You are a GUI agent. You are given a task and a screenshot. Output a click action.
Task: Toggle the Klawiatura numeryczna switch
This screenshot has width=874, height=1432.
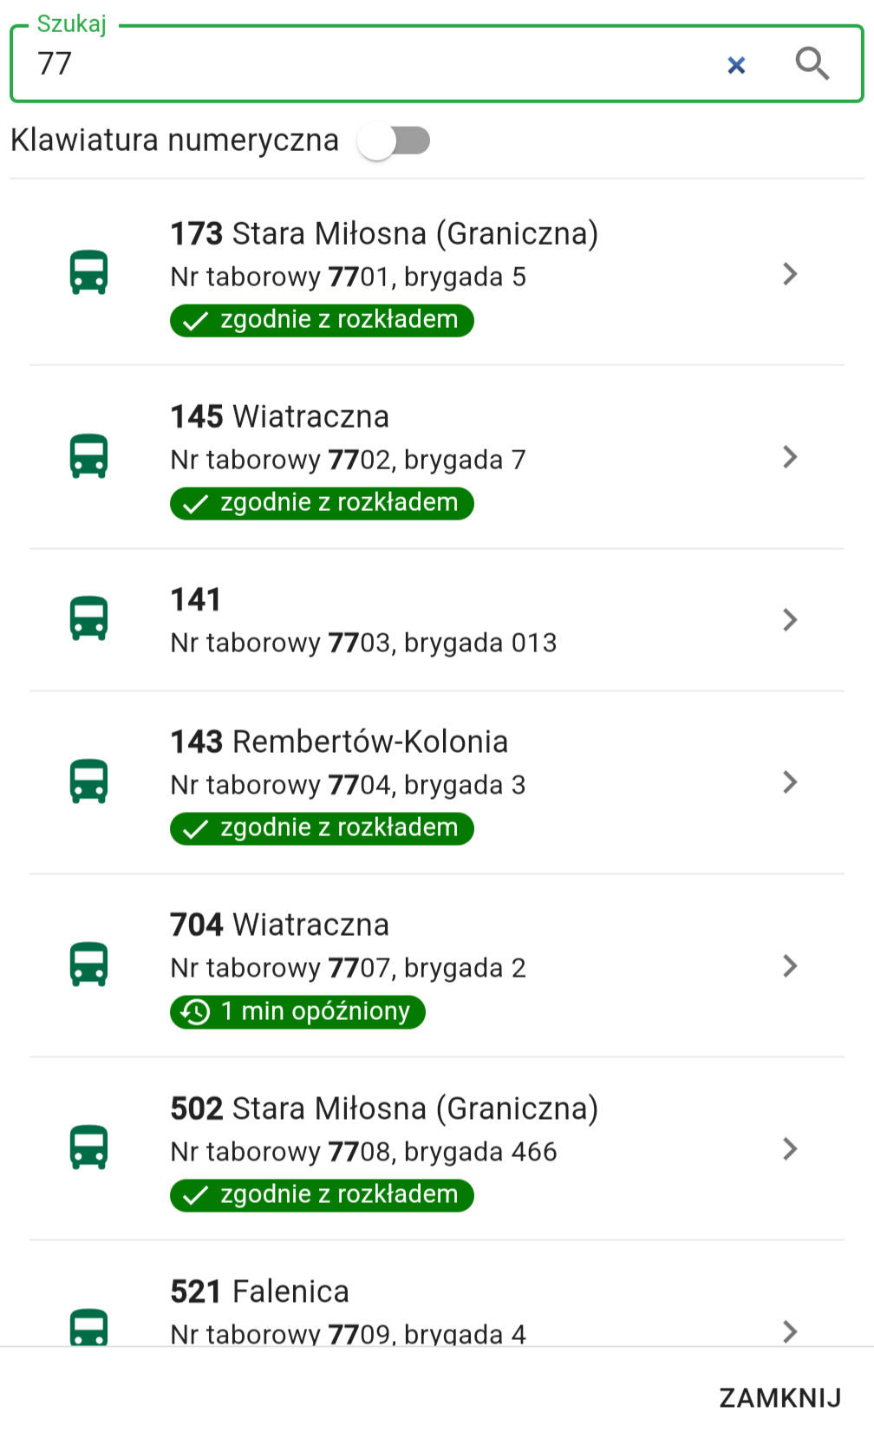tap(395, 141)
